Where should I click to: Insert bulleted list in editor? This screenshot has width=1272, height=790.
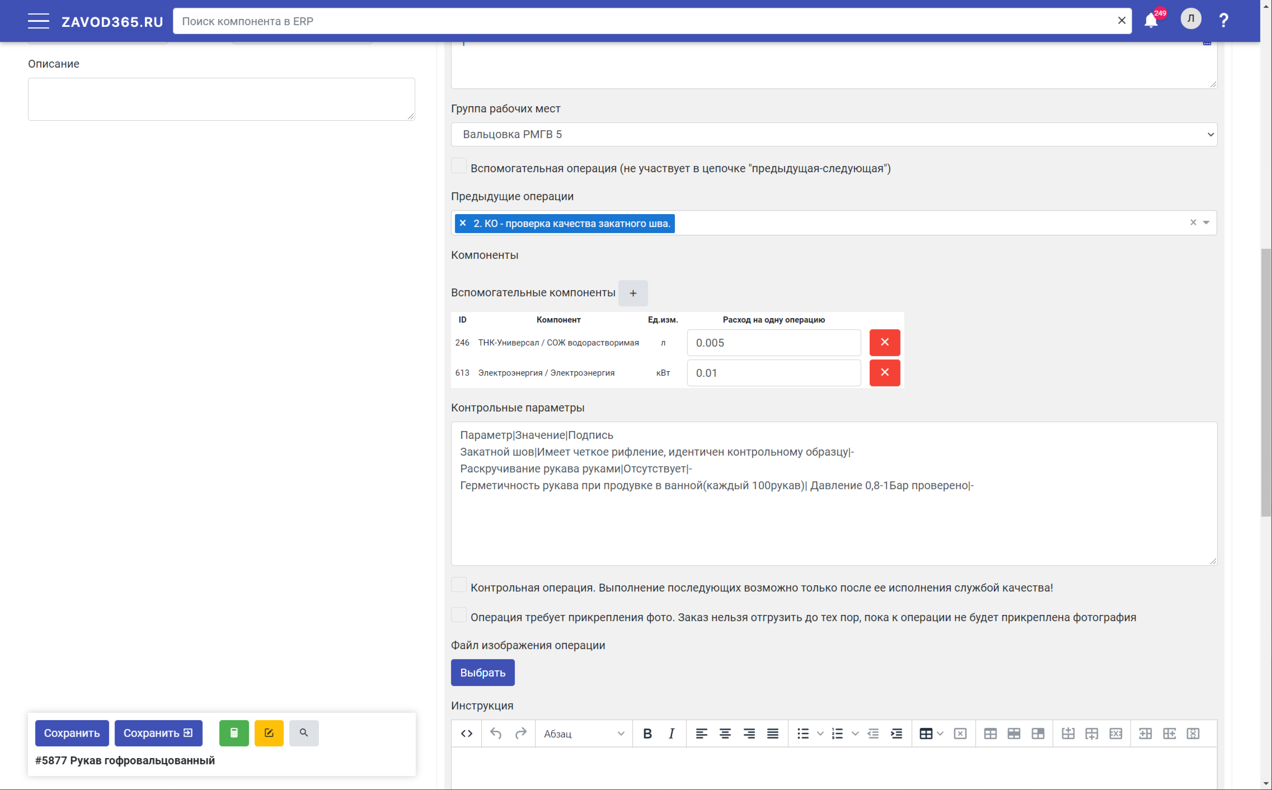tap(803, 733)
